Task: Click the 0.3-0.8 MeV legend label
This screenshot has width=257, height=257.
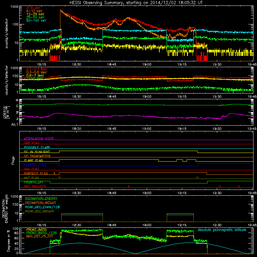Action: click(x=36, y=72)
